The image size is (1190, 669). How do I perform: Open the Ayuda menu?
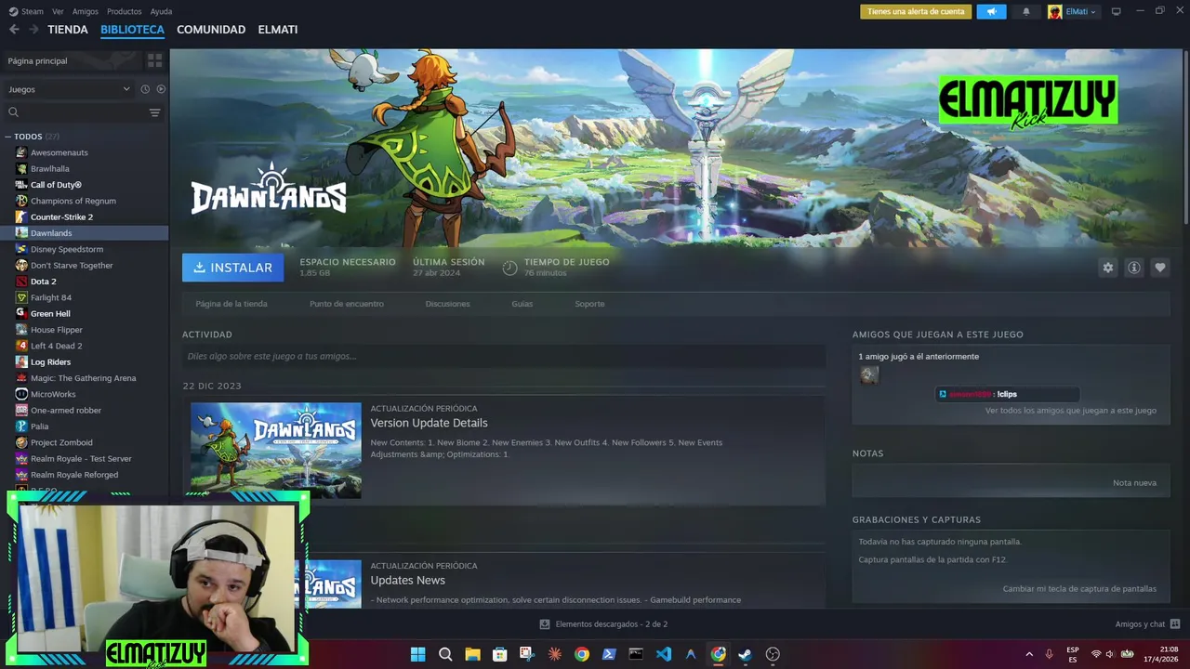[x=161, y=11]
